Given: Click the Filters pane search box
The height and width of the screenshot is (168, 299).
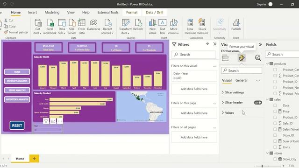Looking at the screenshot, I should [x=194, y=55].
